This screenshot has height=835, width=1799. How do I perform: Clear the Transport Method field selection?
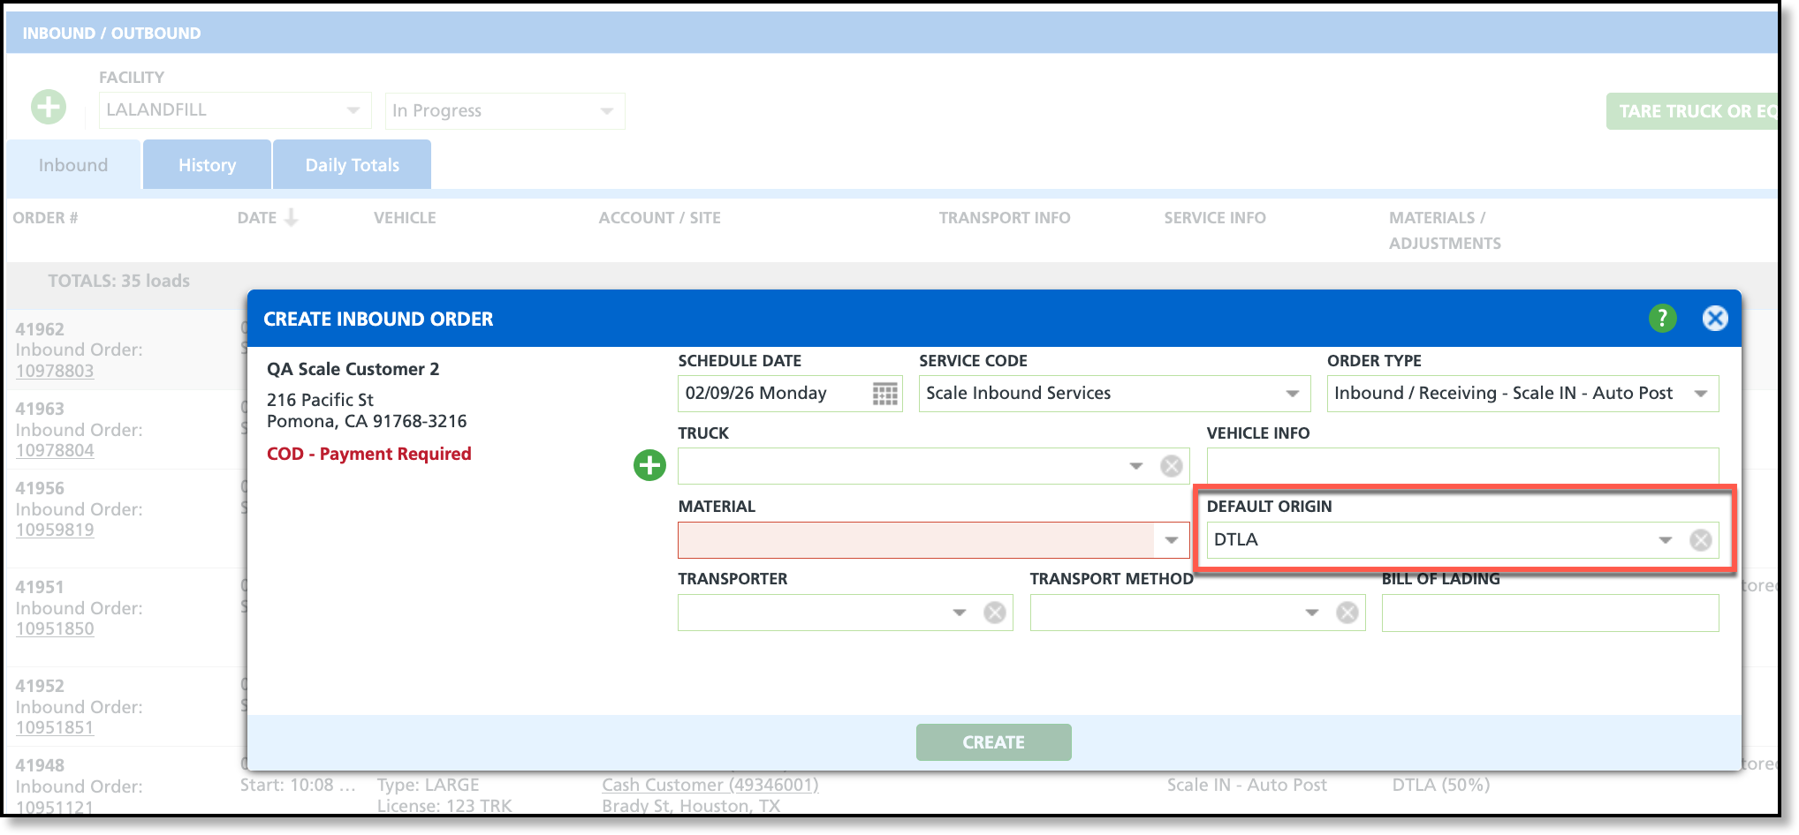point(1347,613)
